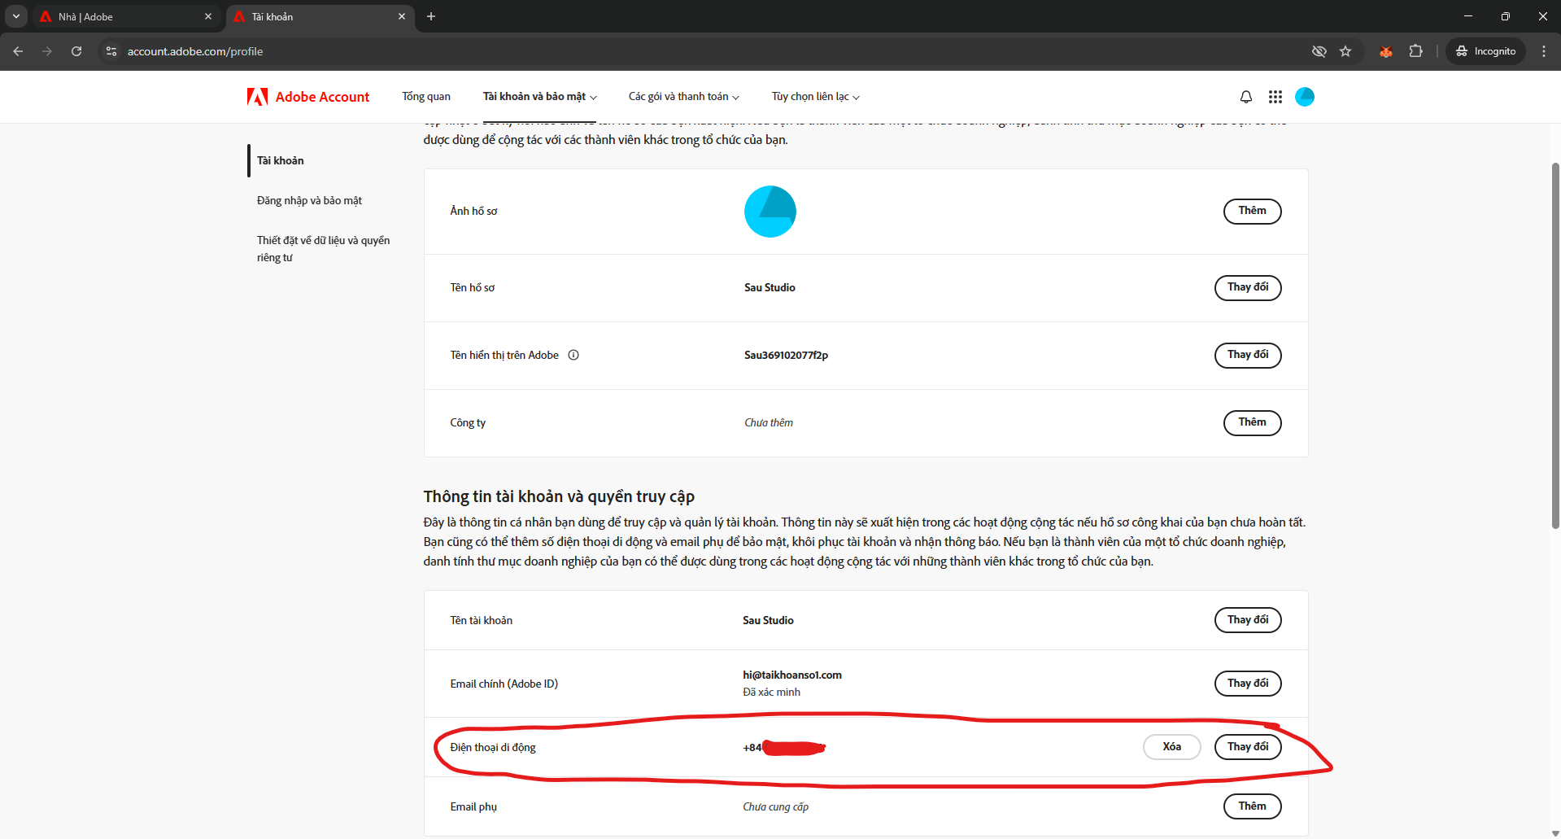Click the Adobe Account logo
The height and width of the screenshot is (839, 1561).
(308, 97)
